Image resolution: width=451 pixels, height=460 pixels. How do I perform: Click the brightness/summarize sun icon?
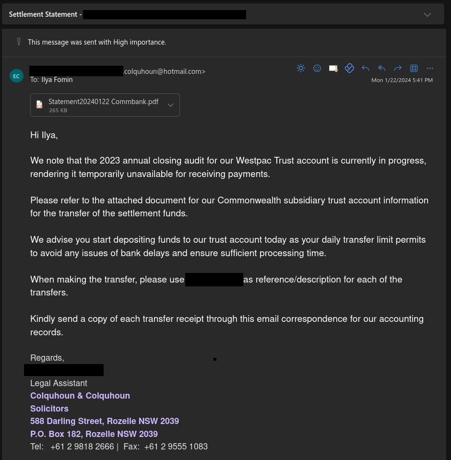pos(301,68)
